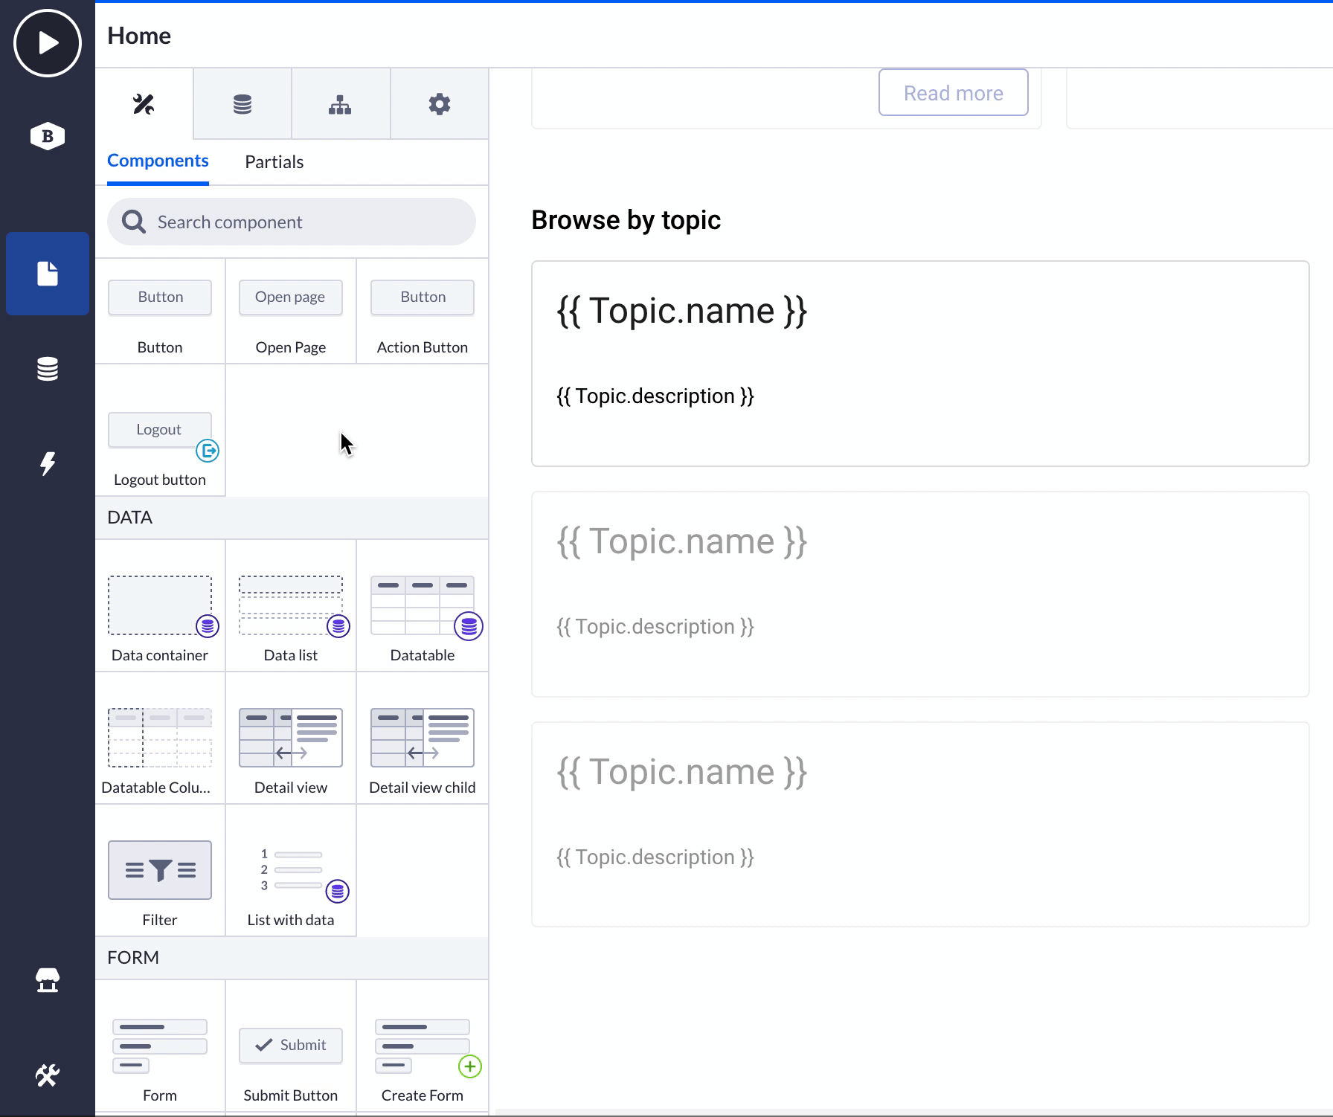Select the first Topic.description text

[x=655, y=396]
